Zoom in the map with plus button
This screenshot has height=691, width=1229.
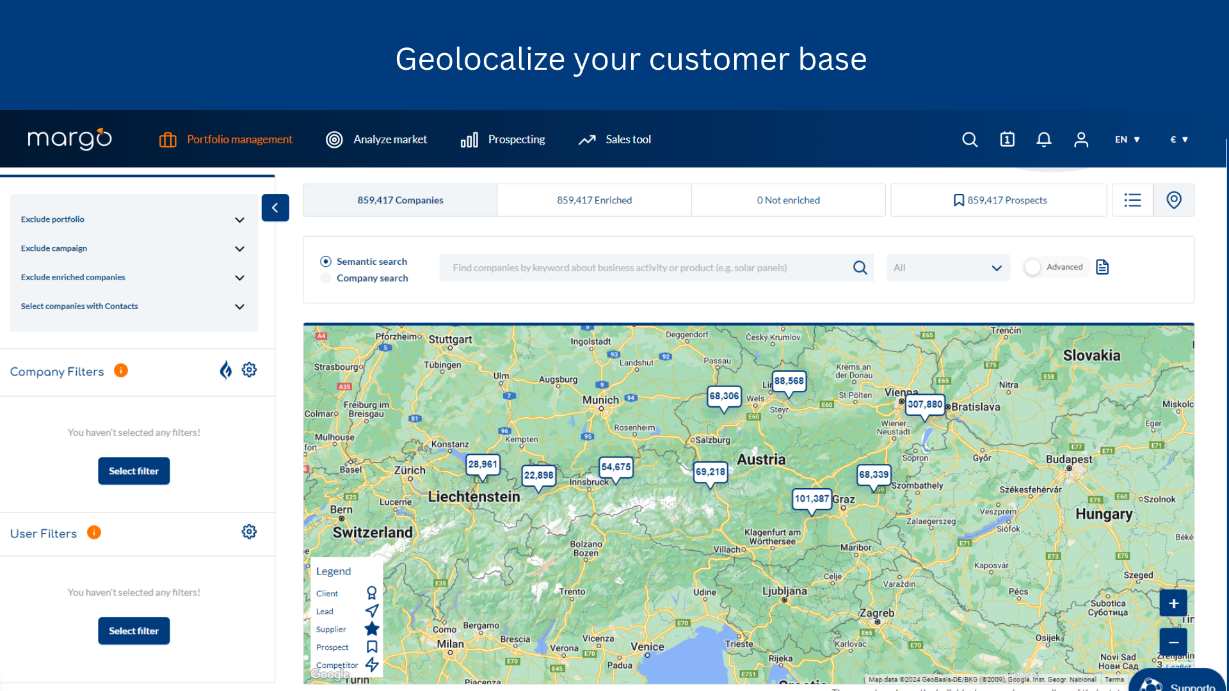[x=1173, y=603]
